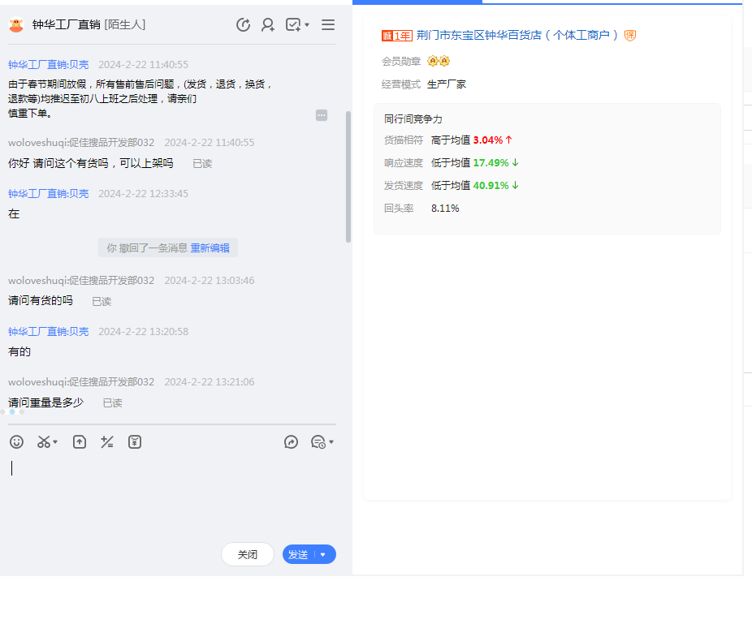Click the add task checkbox icon
The image size is (752, 624).
293,25
